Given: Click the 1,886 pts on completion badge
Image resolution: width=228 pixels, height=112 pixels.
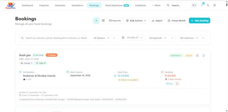Looking at the screenshot, I should coord(128,80).
